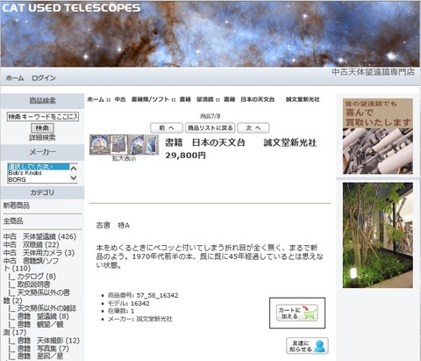Viewport: 421px width, 361px height.
Task: Click the 29,800円 price text
Action: click(x=185, y=155)
